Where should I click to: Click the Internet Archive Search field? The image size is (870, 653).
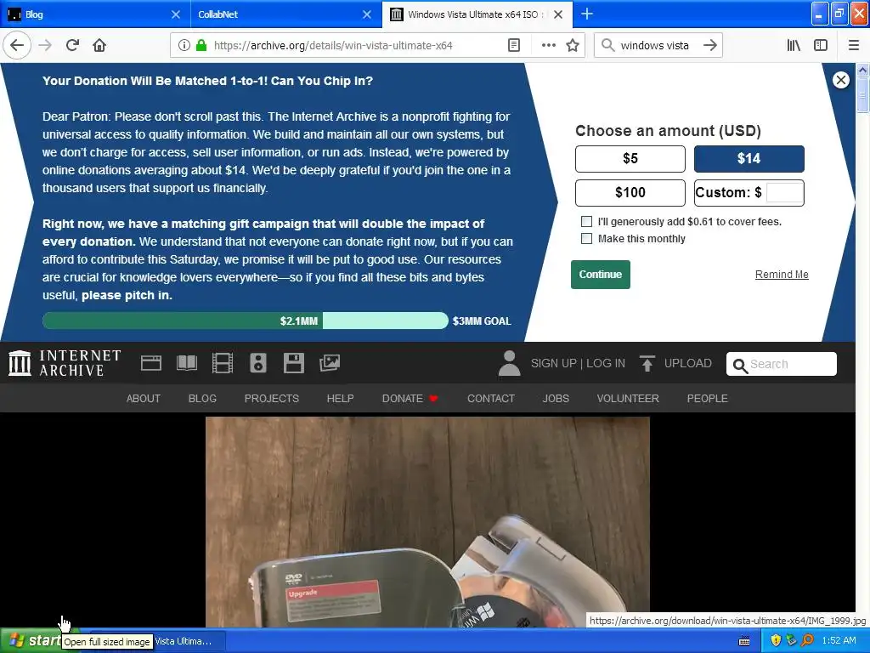[782, 364]
